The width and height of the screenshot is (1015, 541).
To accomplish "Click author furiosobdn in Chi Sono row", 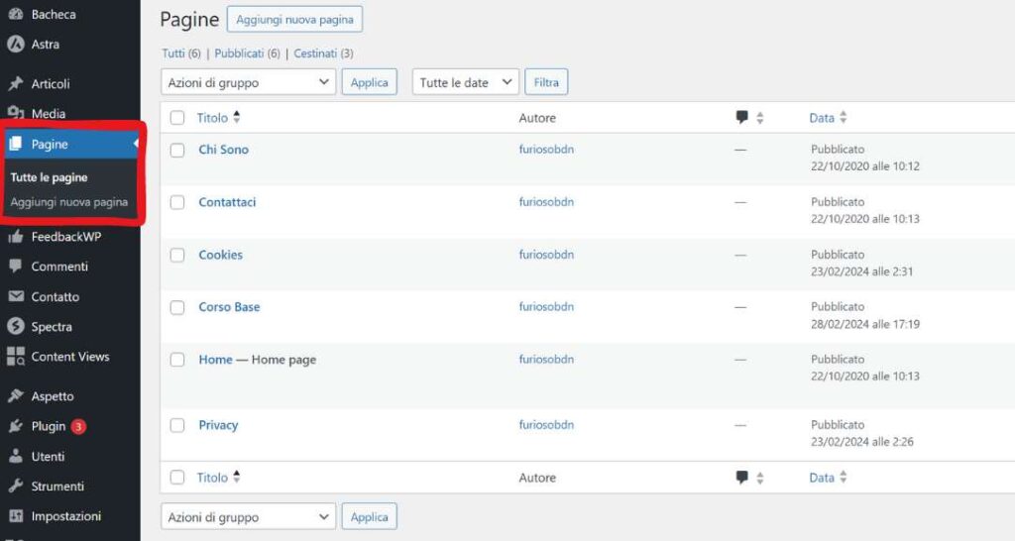I will [546, 149].
